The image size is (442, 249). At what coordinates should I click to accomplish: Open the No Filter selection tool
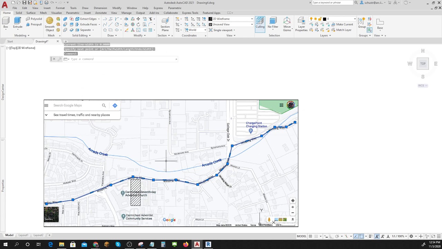coord(273,24)
